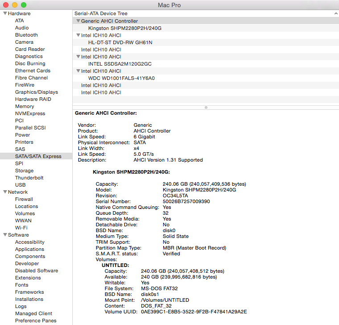The image size is (339, 325).
Task: Select ATA in the sidebar
Action: click(x=20, y=21)
